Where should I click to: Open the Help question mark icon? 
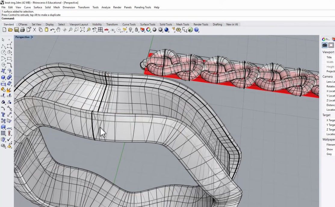point(197,30)
